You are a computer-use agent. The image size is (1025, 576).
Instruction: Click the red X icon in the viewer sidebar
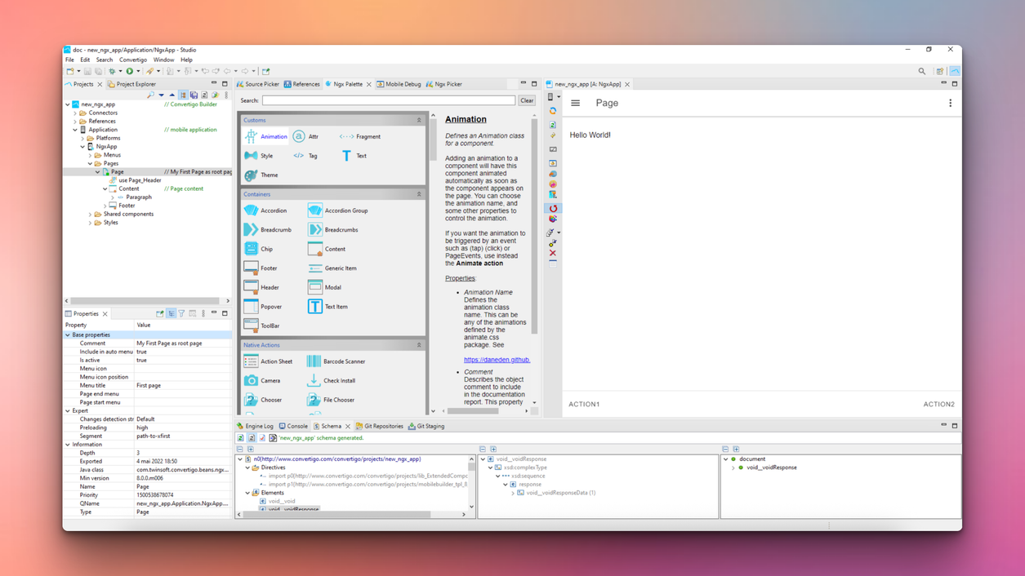point(553,253)
